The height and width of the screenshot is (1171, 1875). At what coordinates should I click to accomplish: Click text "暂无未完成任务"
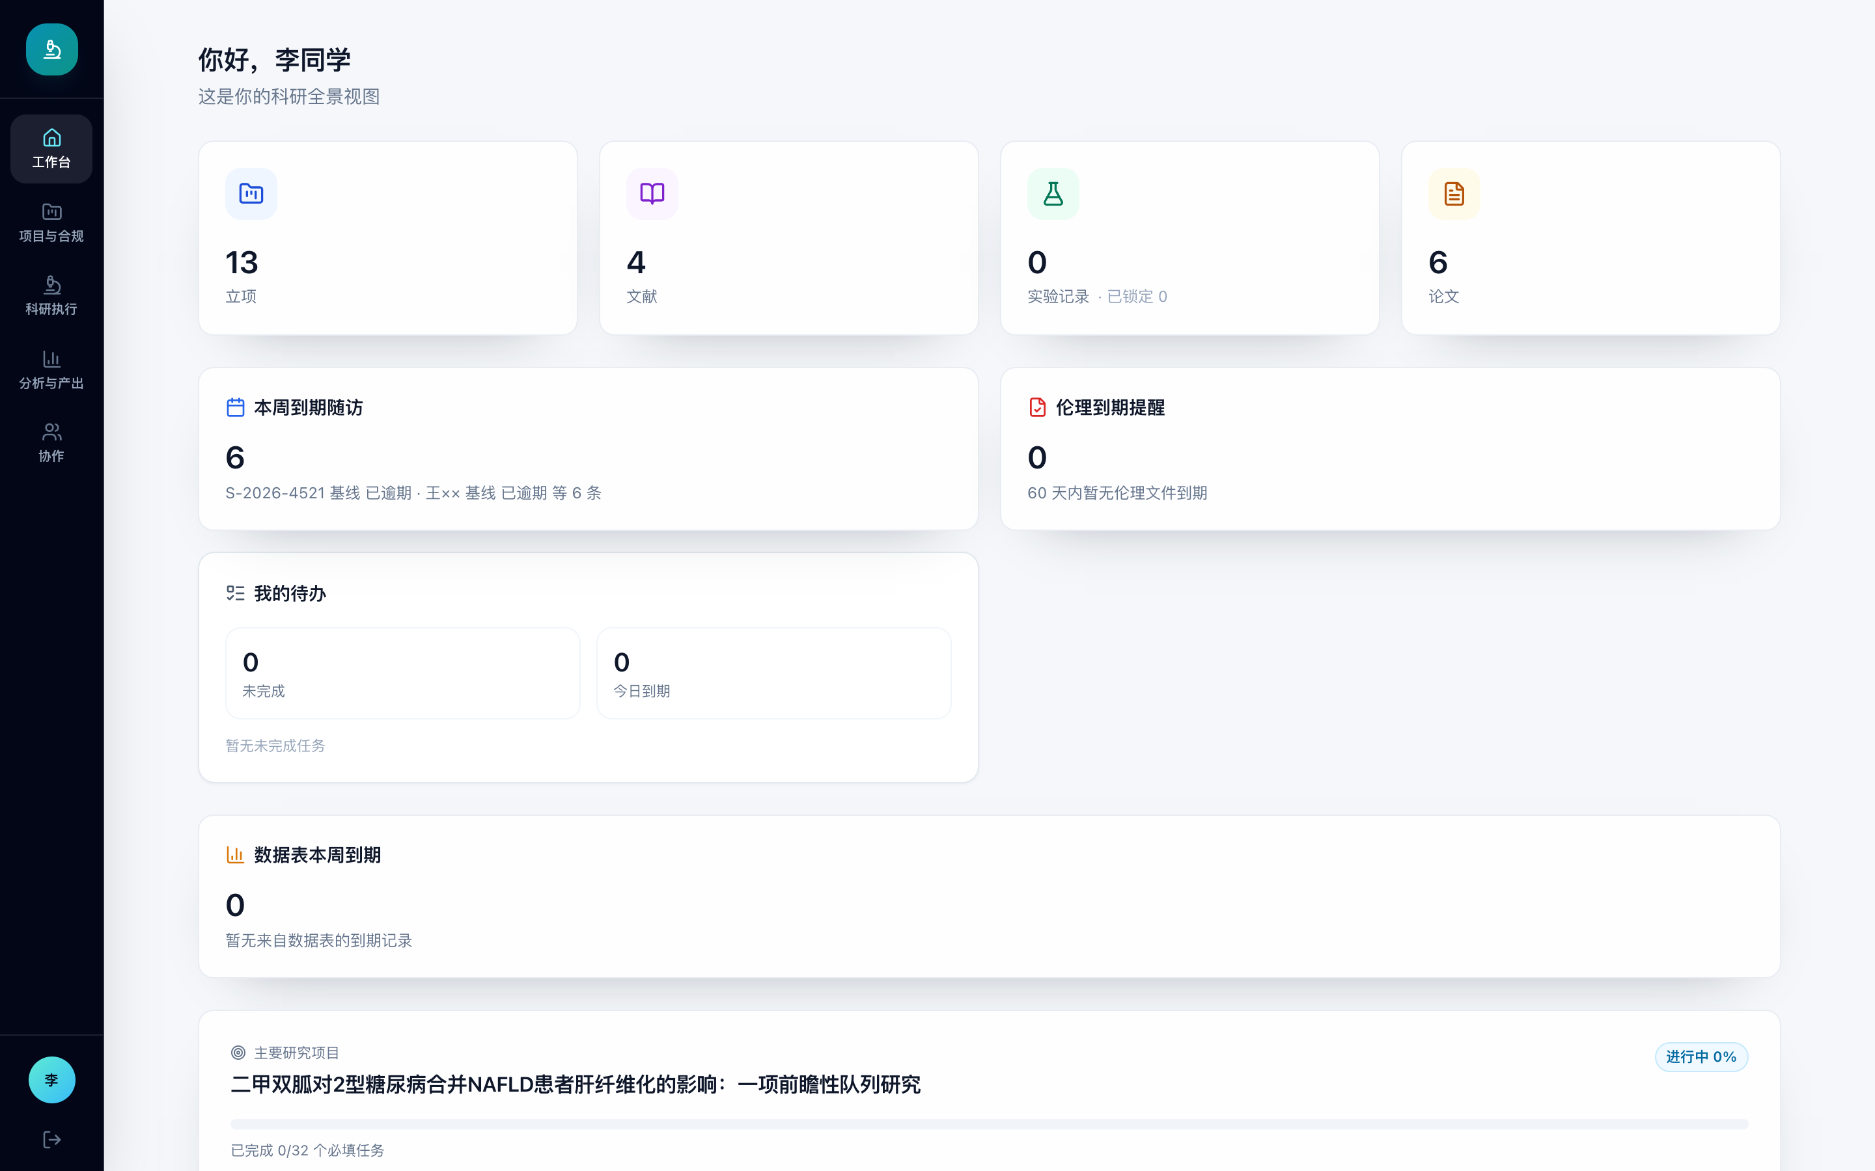coord(275,746)
